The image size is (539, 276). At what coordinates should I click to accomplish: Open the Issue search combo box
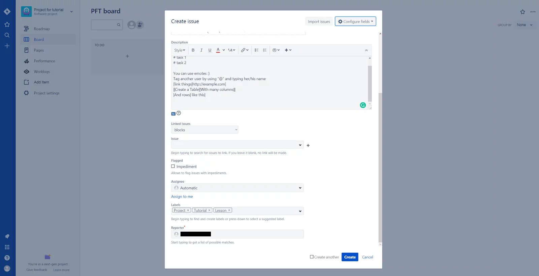click(237, 145)
